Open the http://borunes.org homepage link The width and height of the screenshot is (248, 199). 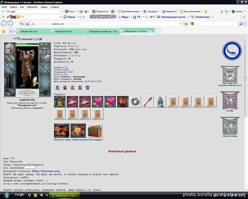pos(46,171)
